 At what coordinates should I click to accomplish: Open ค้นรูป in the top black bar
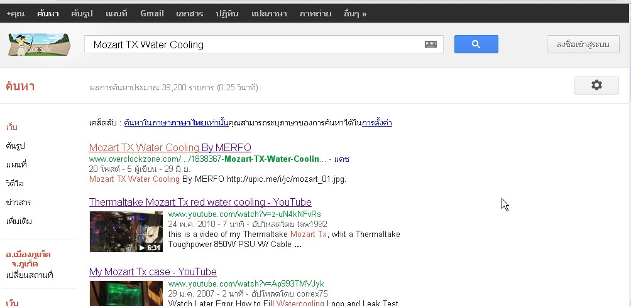click(x=82, y=14)
